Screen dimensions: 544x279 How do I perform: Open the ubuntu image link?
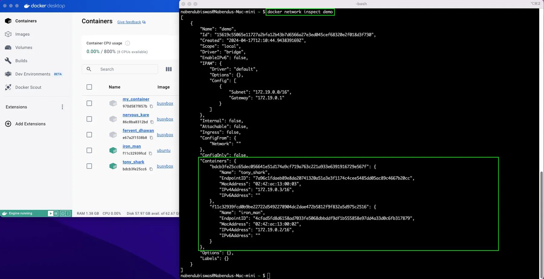coord(164,150)
